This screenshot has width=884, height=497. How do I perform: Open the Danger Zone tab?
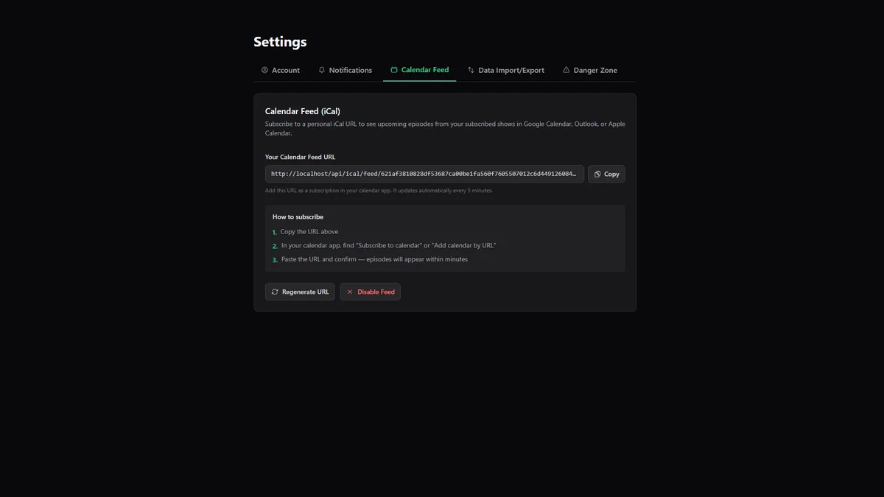[x=594, y=70]
